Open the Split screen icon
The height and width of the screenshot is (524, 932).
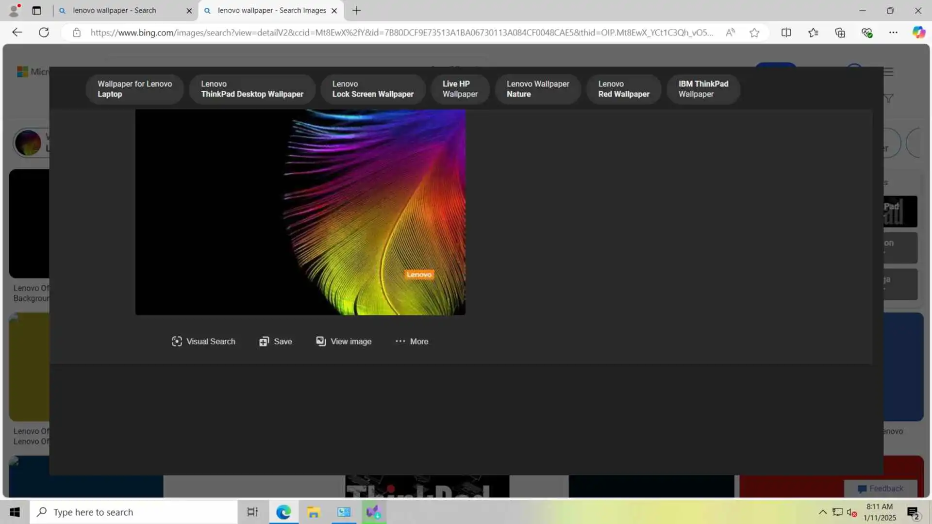tap(786, 33)
